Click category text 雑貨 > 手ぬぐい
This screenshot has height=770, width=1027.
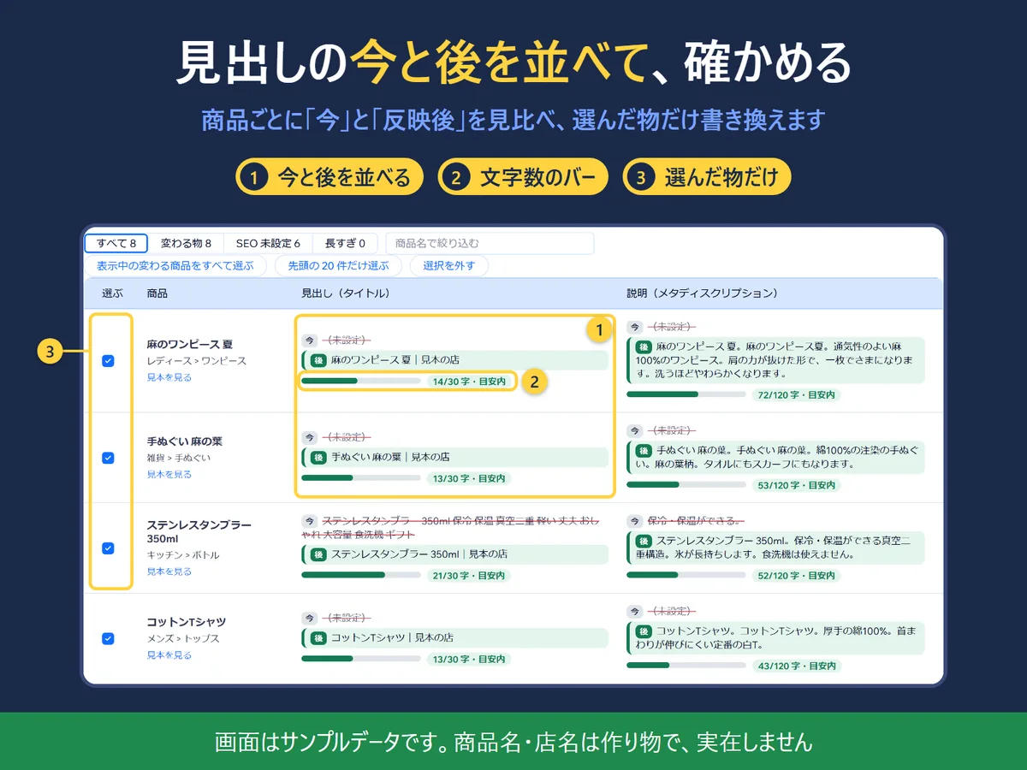[x=178, y=458]
